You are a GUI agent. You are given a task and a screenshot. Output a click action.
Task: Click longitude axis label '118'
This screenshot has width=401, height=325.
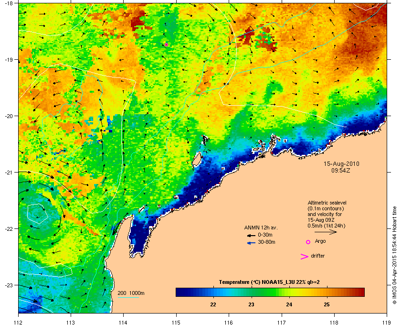pos(334,322)
